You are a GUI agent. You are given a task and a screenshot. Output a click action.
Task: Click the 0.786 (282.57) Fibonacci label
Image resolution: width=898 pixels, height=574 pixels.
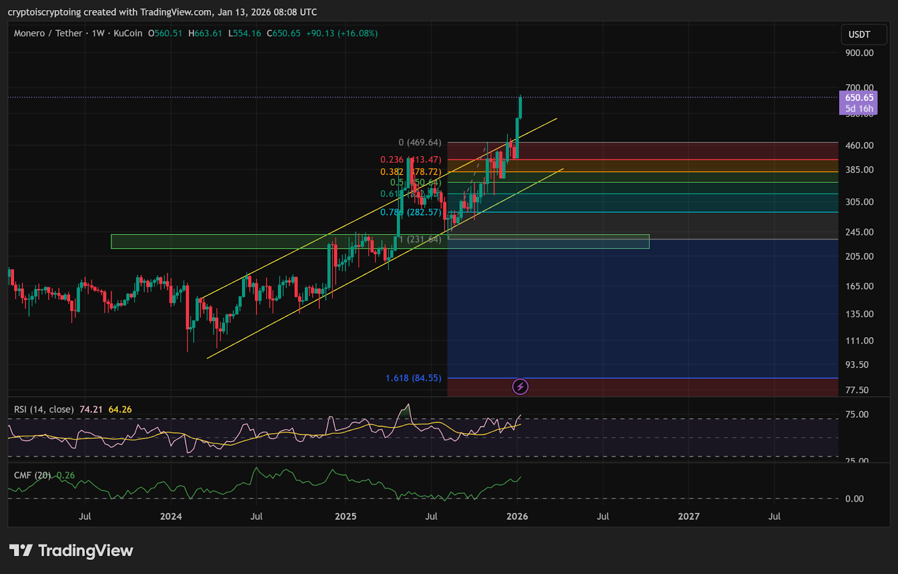411,212
